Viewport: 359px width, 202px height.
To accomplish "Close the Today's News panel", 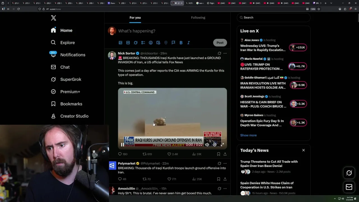I will click(303, 150).
